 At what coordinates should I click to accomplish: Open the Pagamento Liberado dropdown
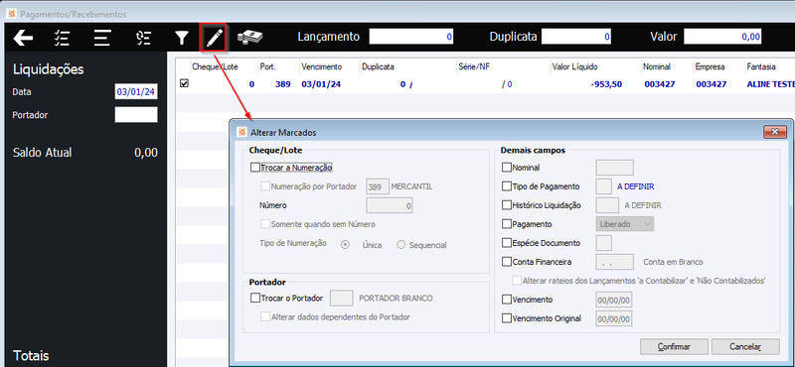click(x=625, y=224)
